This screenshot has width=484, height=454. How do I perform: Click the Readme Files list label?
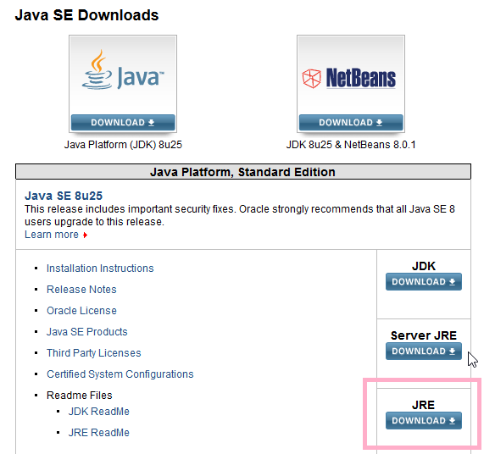[x=80, y=395]
